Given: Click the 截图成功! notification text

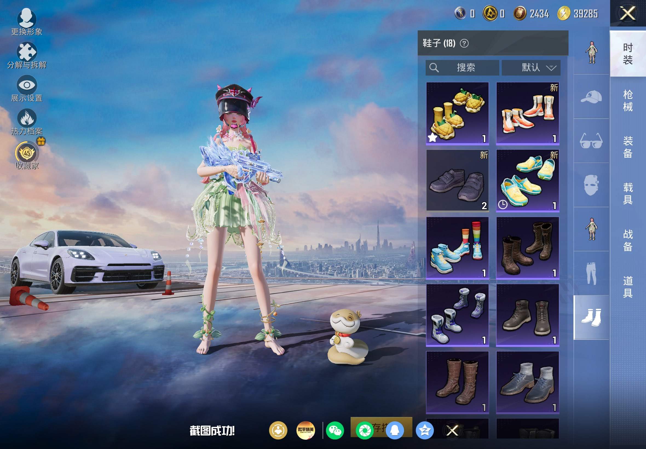Looking at the screenshot, I should pos(212,430).
